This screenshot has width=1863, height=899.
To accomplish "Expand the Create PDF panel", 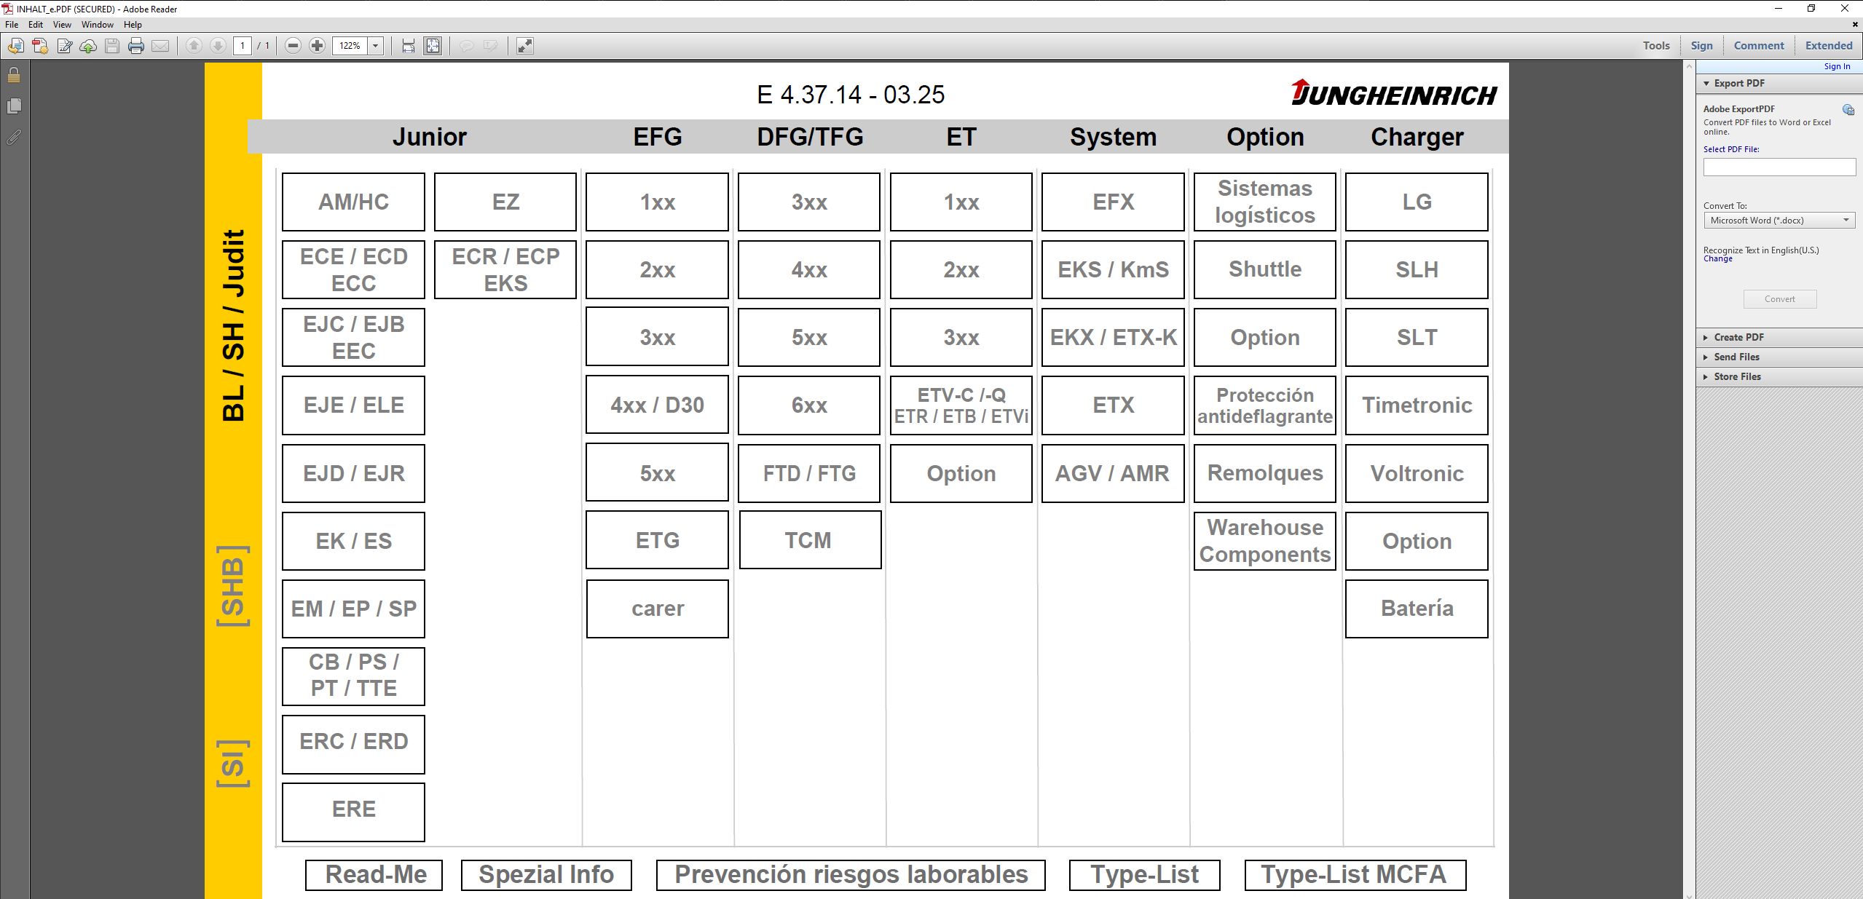I will 1706,338.
